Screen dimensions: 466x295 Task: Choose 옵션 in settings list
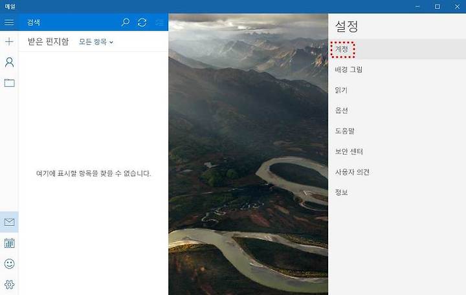click(x=342, y=111)
